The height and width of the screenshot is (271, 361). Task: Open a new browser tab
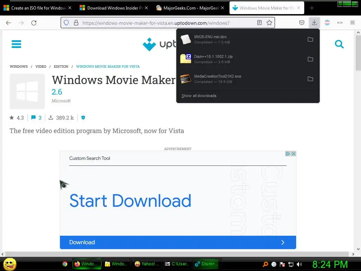coord(312,8)
